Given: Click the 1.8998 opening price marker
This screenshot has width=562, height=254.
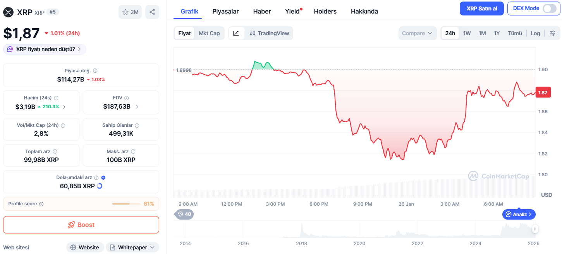Looking at the screenshot, I should click(184, 70).
